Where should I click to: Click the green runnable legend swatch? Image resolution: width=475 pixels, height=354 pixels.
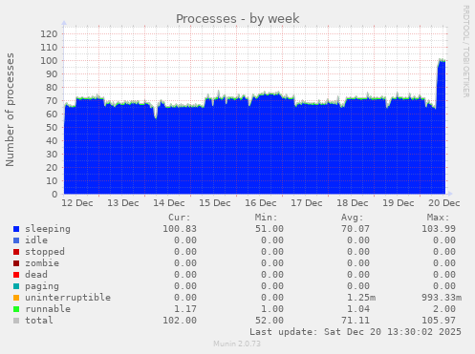pyautogui.click(x=16, y=309)
